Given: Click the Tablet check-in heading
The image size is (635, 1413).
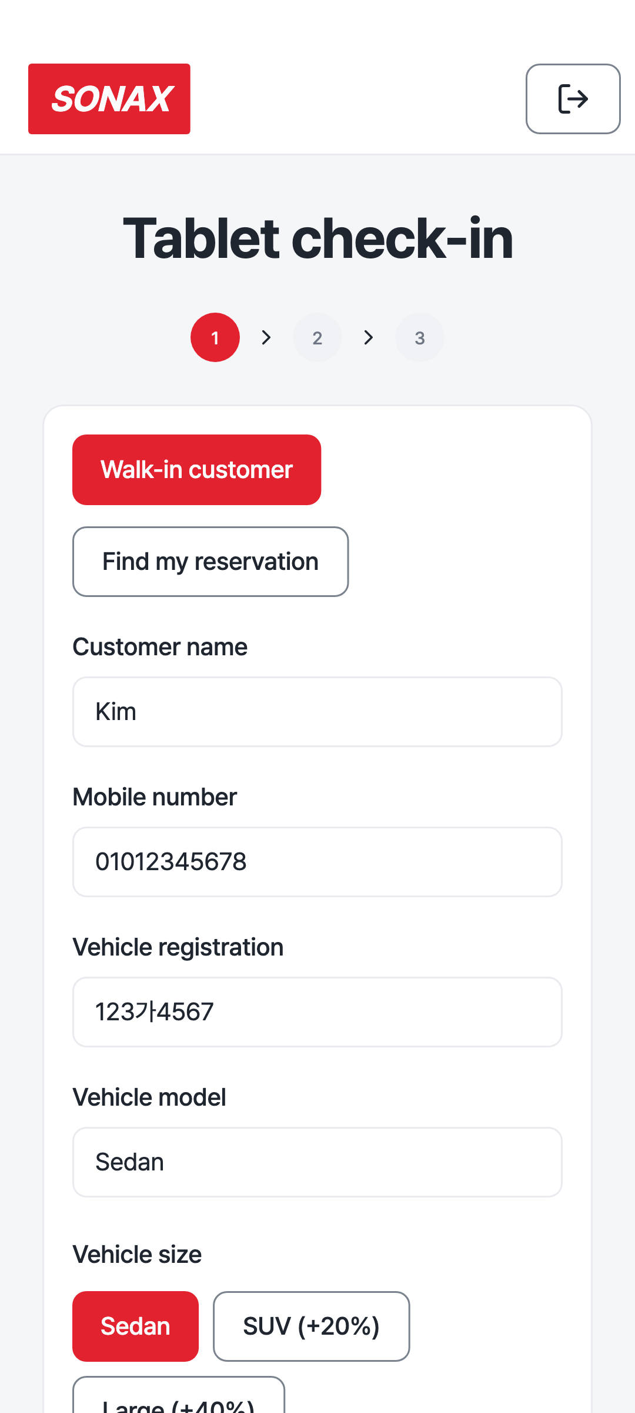Looking at the screenshot, I should pos(317,238).
